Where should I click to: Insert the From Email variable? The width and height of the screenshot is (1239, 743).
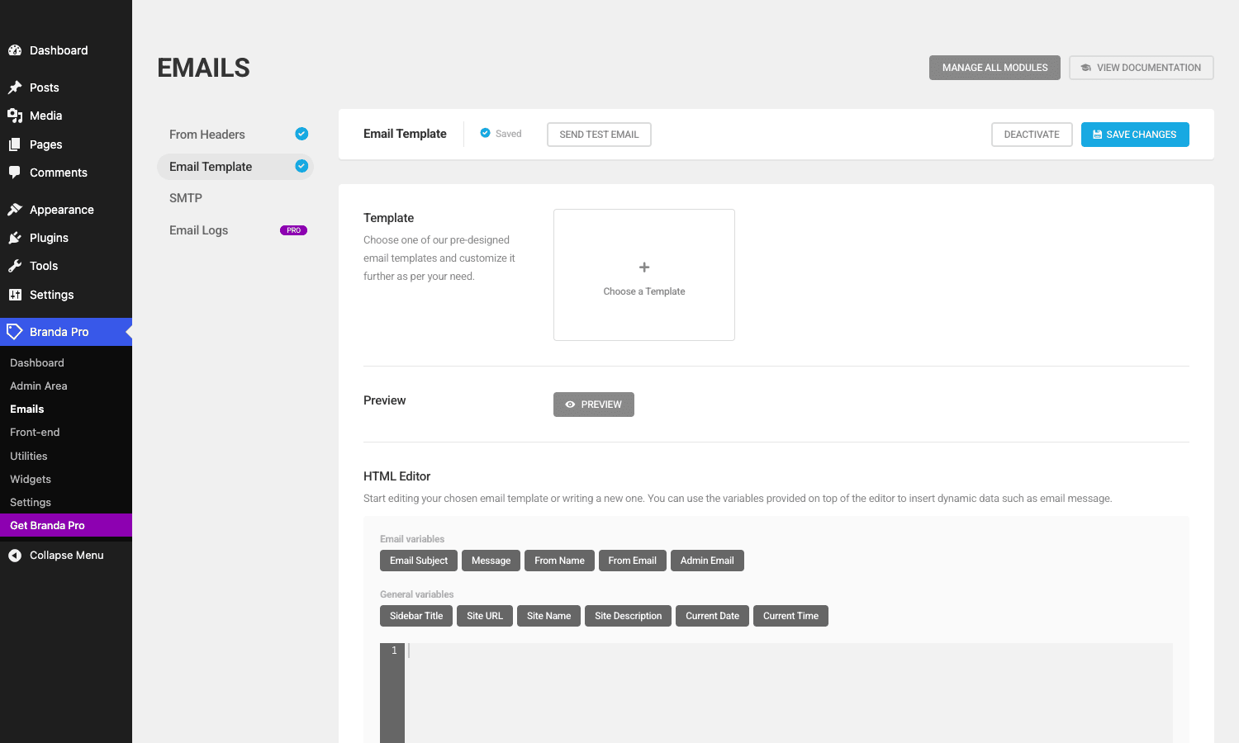pos(633,561)
